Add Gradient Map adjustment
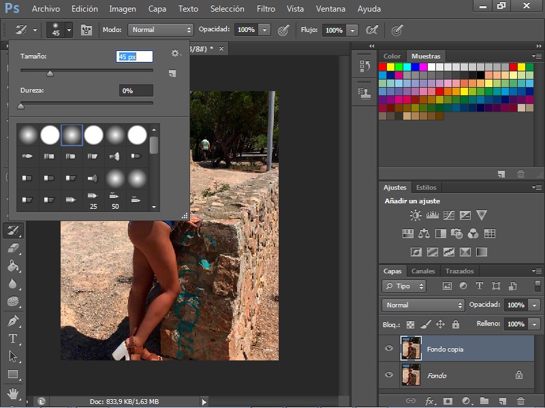545x408 pixels. (x=482, y=252)
